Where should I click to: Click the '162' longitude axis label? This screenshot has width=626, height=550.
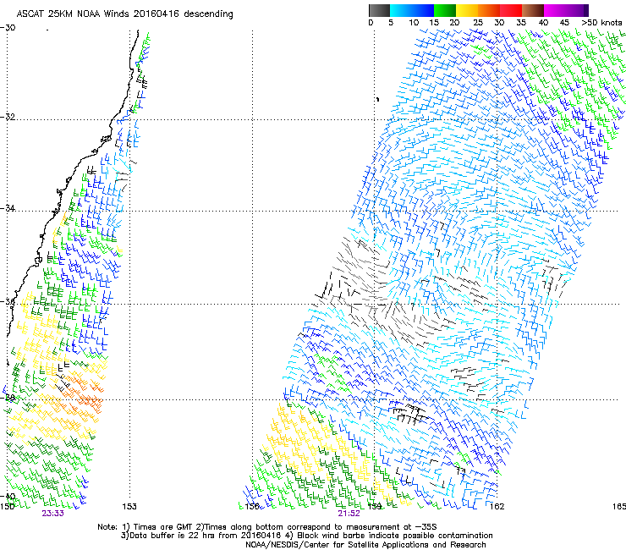click(497, 507)
